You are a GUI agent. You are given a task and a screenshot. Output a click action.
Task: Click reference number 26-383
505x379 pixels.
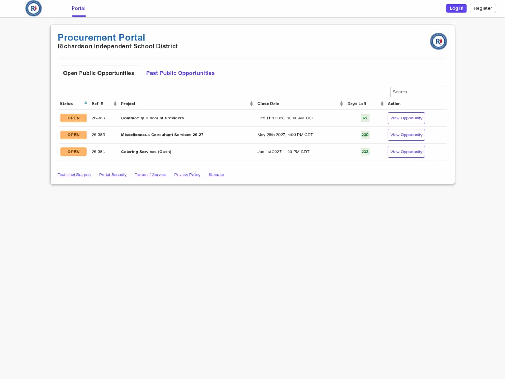(x=98, y=118)
